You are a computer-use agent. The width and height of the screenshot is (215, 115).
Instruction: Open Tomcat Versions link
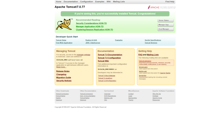(151, 43)
